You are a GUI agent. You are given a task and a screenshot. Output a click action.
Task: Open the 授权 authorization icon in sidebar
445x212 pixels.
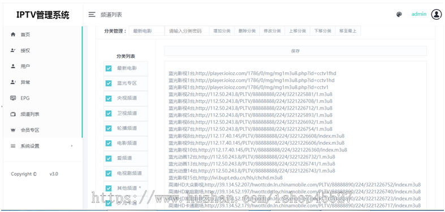coord(13,50)
